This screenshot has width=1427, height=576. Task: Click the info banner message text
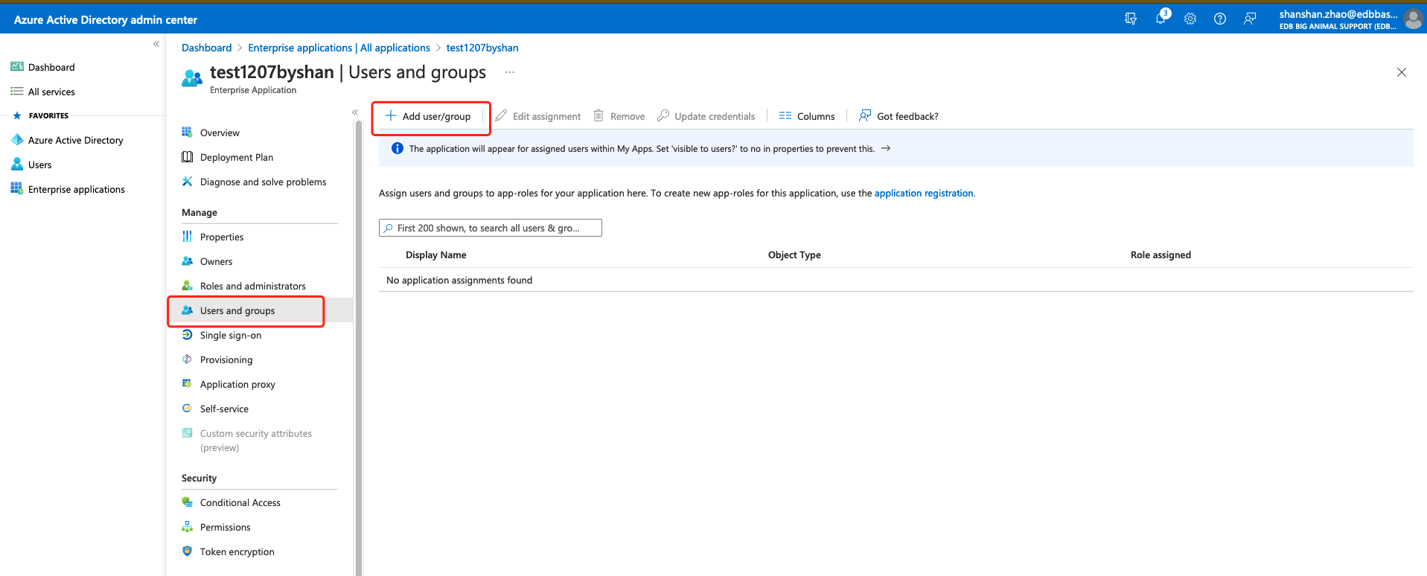click(x=642, y=149)
